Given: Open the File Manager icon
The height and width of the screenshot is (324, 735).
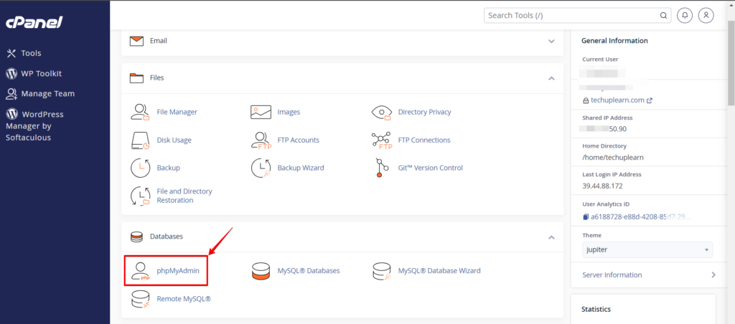Looking at the screenshot, I should pos(140,112).
